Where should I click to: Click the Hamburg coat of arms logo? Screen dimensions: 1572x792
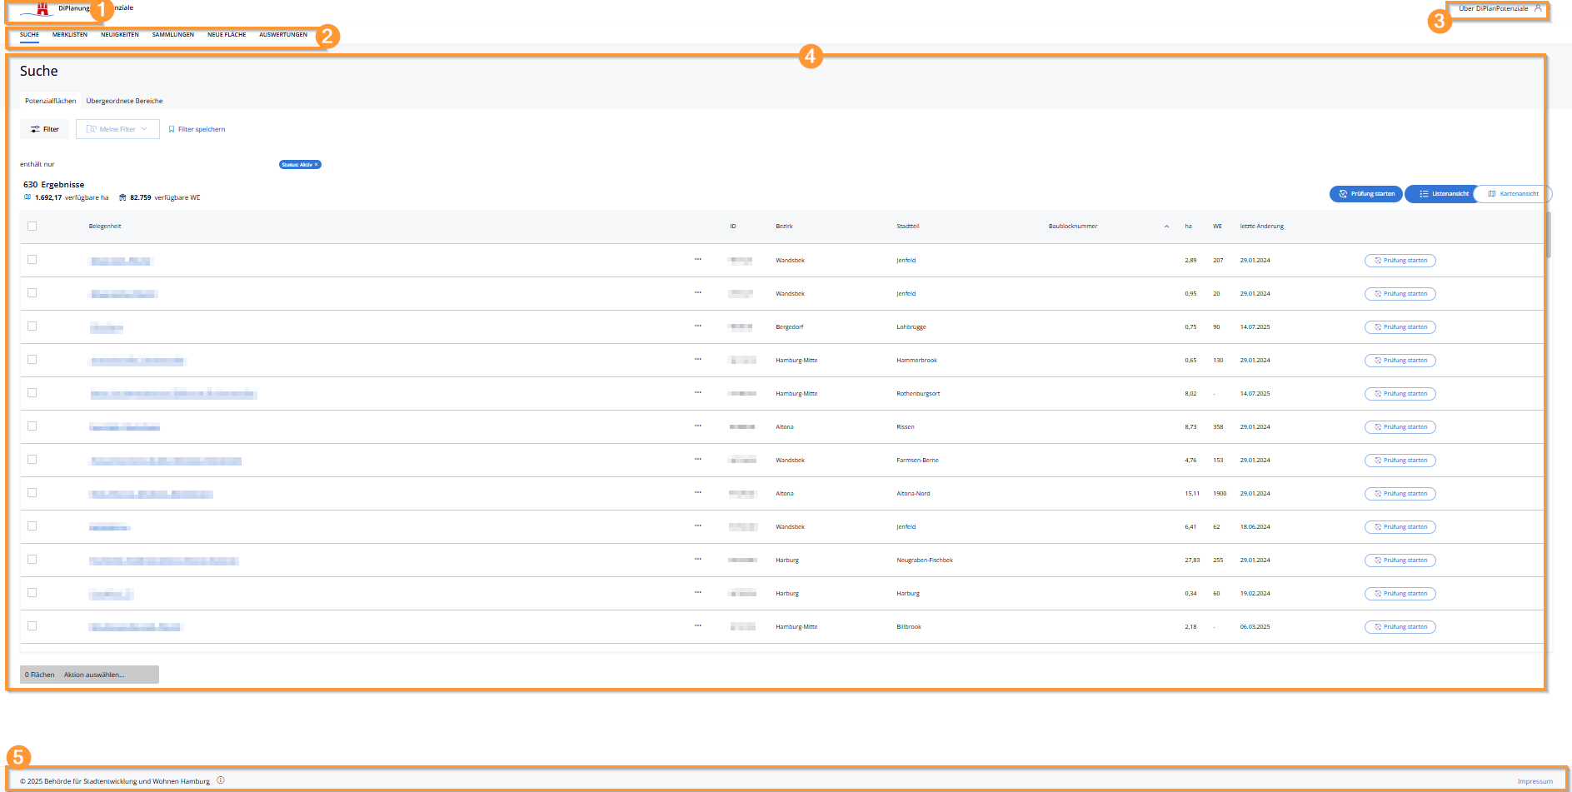(x=42, y=9)
